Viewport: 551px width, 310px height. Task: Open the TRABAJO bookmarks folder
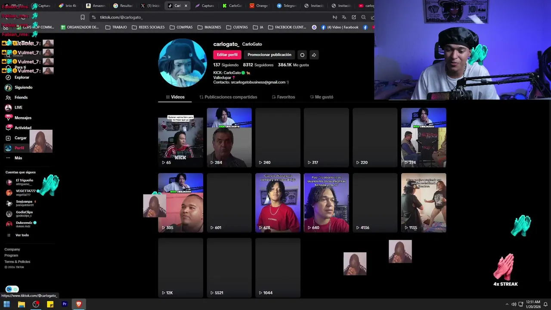116,27
